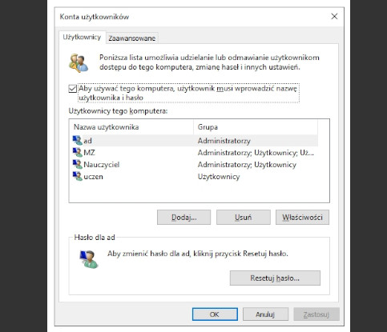Click the Usuń button
This screenshot has height=332, width=387.
coord(244,218)
